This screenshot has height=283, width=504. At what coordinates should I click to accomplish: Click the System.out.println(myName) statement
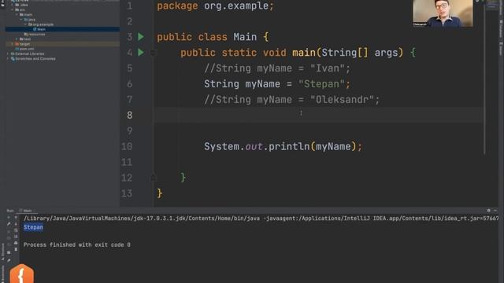(x=283, y=147)
